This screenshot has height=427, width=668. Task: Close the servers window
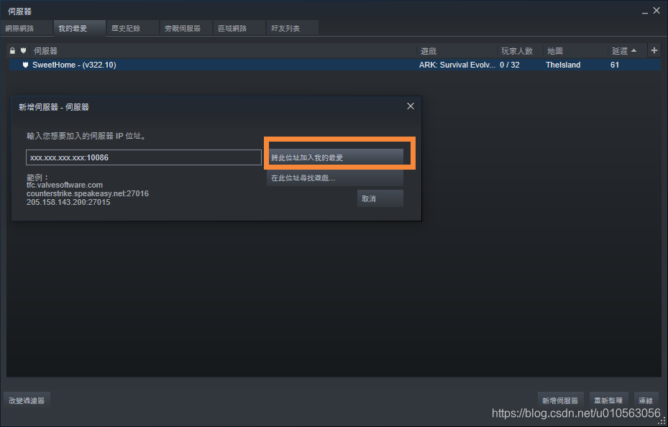pos(656,11)
